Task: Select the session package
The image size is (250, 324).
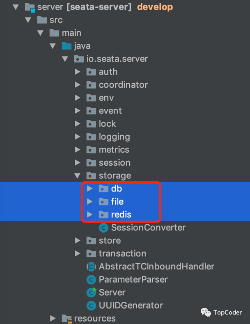Action: click(x=115, y=163)
